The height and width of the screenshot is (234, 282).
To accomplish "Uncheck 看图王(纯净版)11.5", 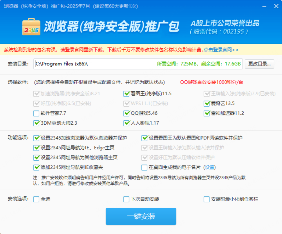I will point(126,94).
